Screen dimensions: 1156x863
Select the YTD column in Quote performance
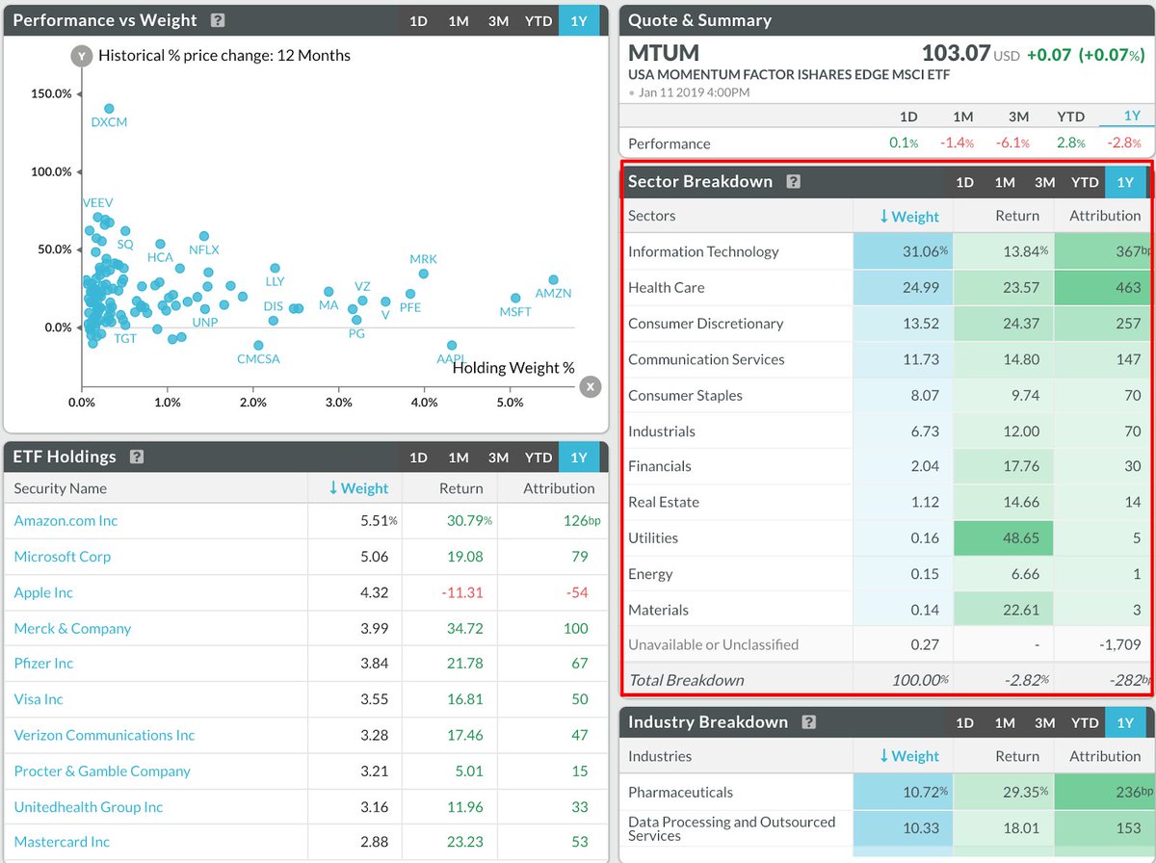[1070, 116]
